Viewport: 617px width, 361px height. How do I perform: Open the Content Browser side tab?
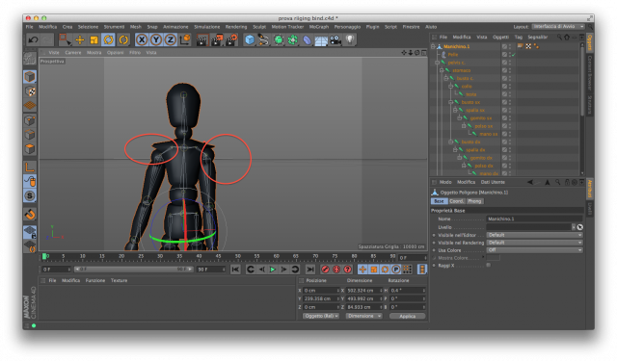click(x=589, y=72)
